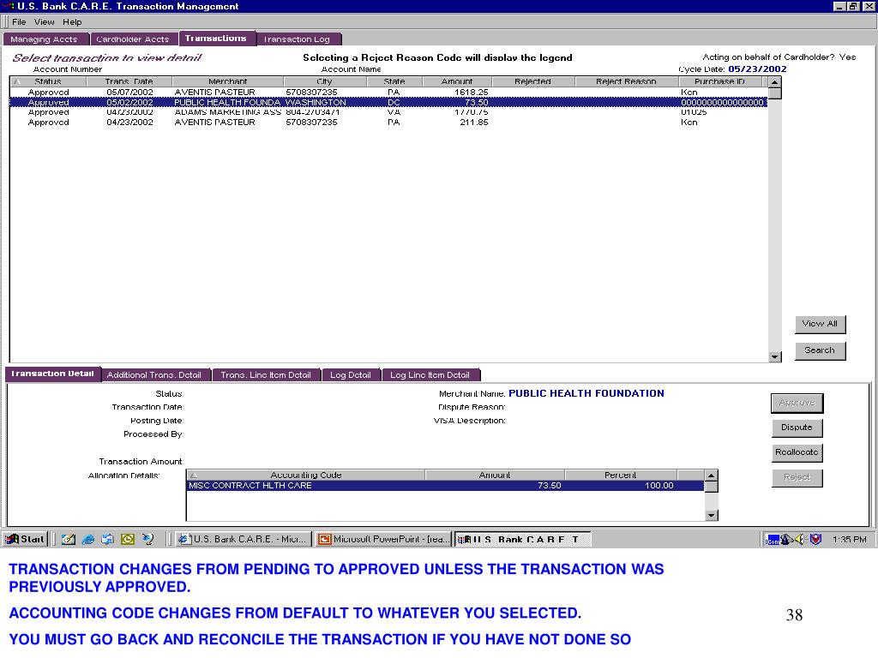Image resolution: width=878 pixels, height=658 pixels.
Task: Click the shield icon in system tray
Action: (x=816, y=540)
